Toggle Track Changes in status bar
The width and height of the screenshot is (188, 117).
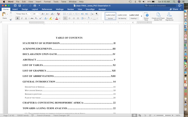pyautogui.click(x=61, y=115)
